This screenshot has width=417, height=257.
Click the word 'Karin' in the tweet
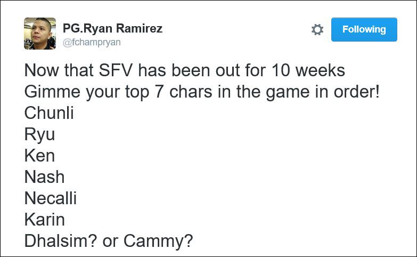45,220
